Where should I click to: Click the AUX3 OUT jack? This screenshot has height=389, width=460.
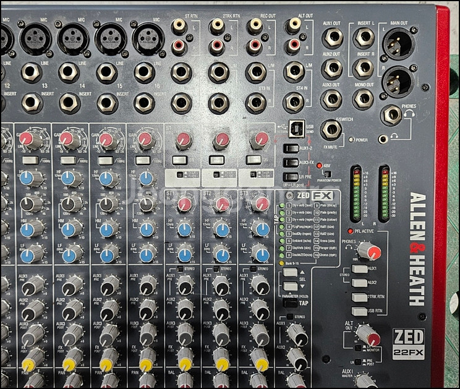pyautogui.click(x=331, y=99)
